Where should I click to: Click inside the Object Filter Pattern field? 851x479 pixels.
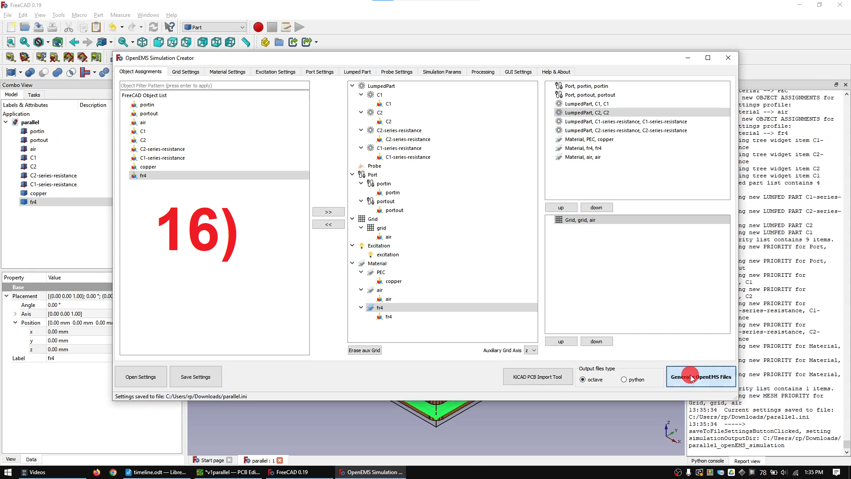pyautogui.click(x=214, y=85)
